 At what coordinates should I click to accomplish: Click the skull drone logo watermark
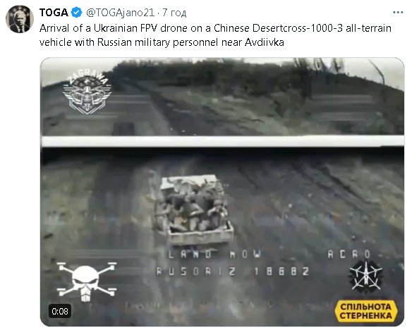[87, 281]
